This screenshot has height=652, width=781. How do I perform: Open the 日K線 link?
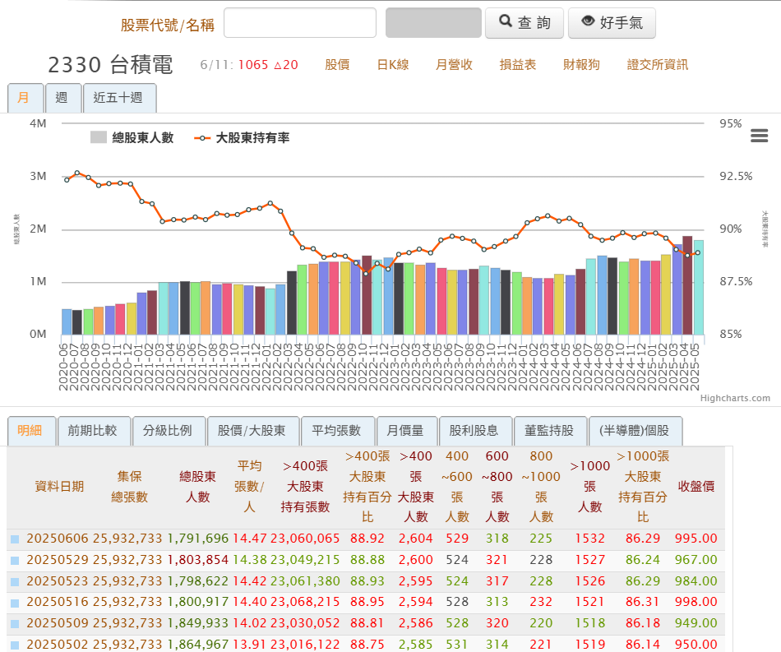(x=393, y=65)
